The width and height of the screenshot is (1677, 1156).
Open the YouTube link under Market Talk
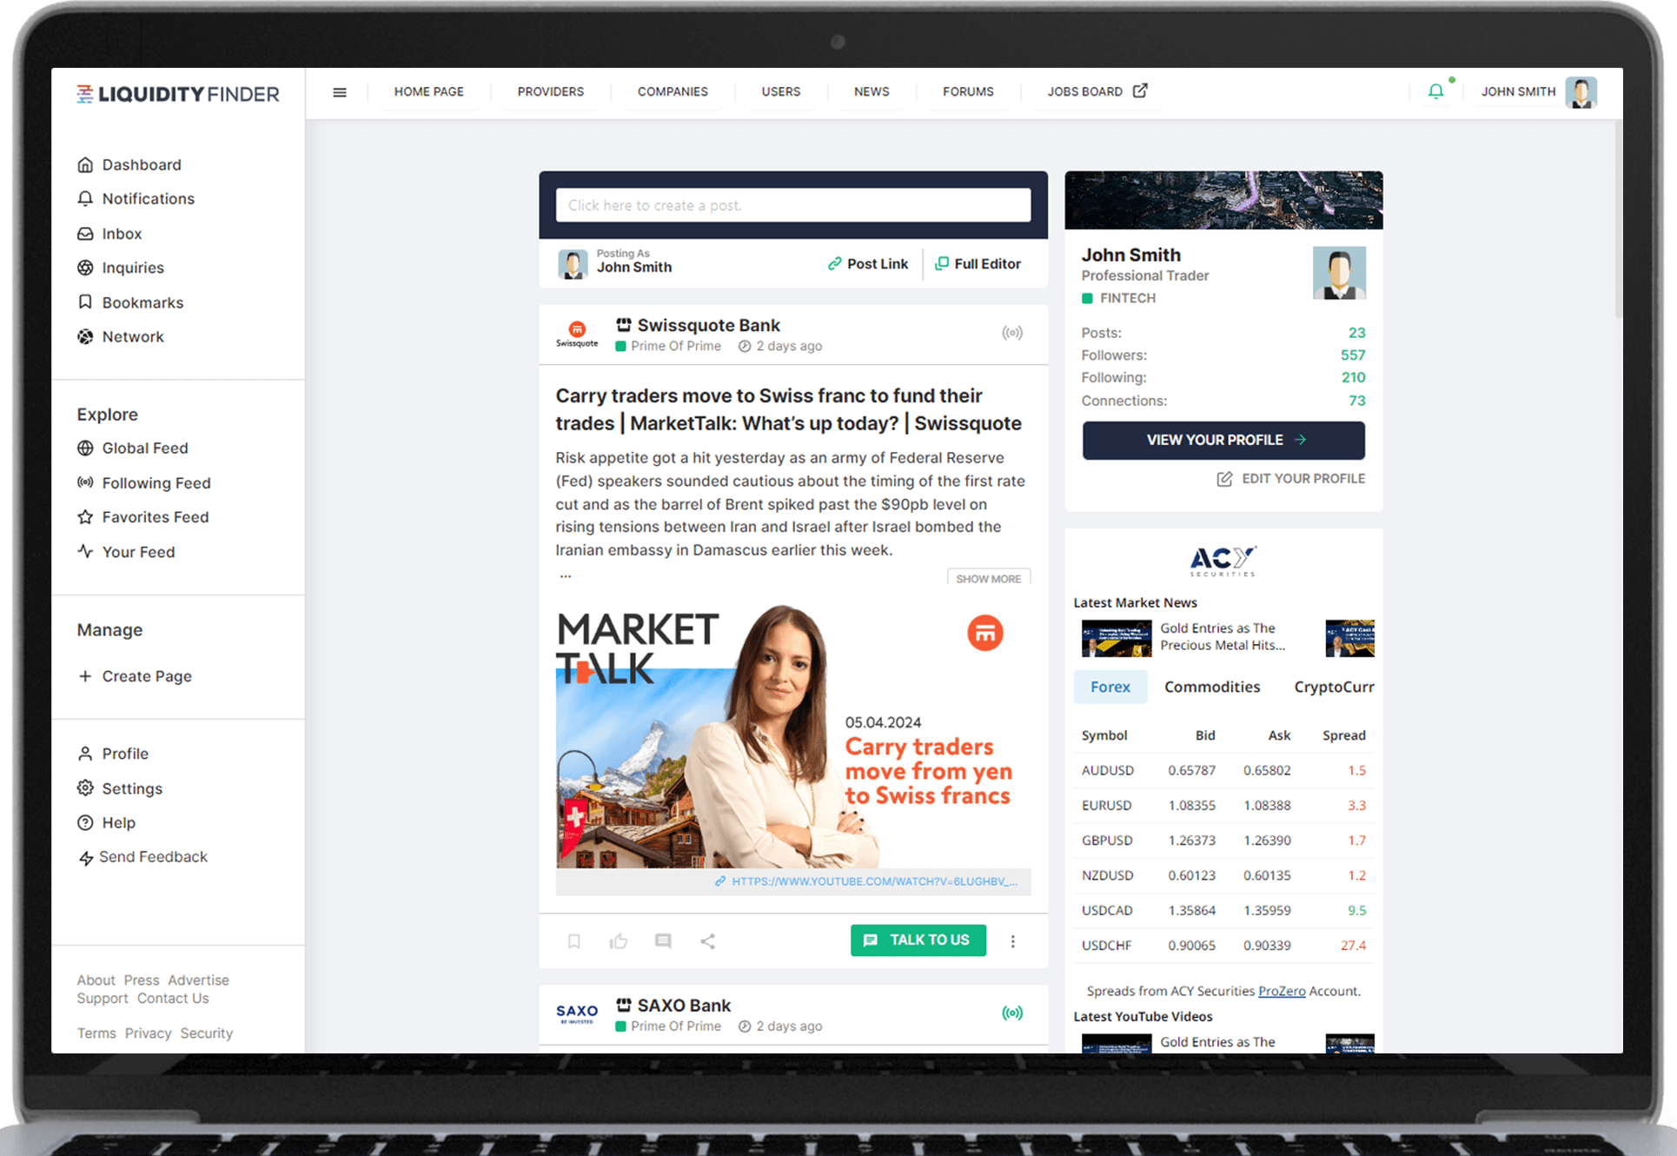(x=866, y=881)
